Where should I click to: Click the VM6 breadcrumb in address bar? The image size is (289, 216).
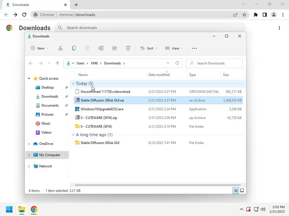click(x=94, y=63)
